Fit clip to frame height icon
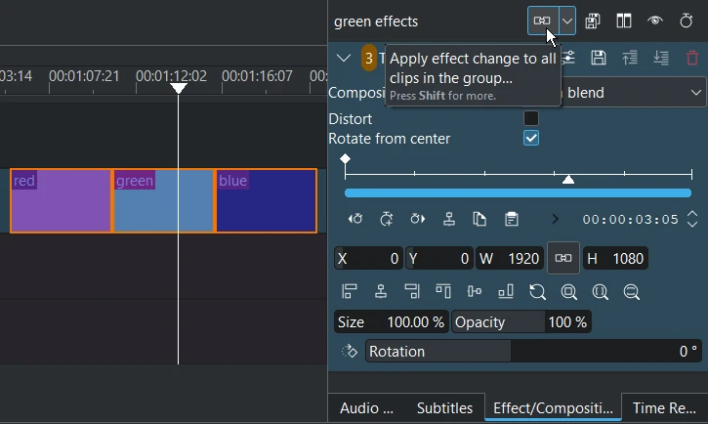Image resolution: width=708 pixels, height=424 pixels. pyautogui.click(x=600, y=292)
